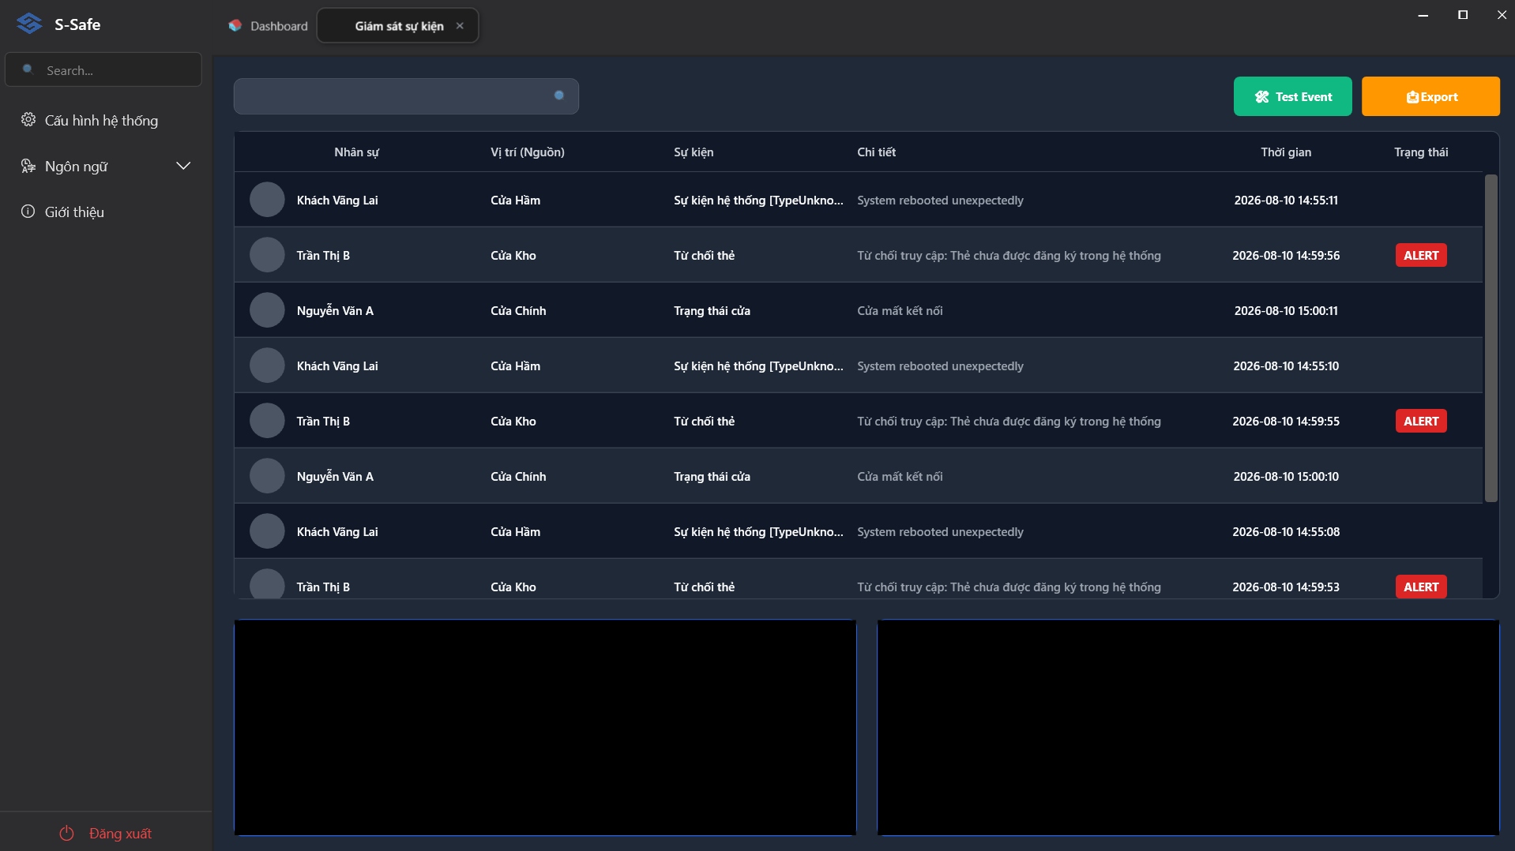Click the tools icon on the Test Event button

pos(1261,96)
